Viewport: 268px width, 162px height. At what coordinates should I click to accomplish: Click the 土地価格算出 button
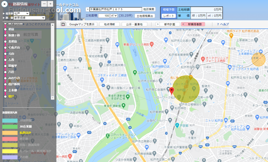tap(145, 16)
